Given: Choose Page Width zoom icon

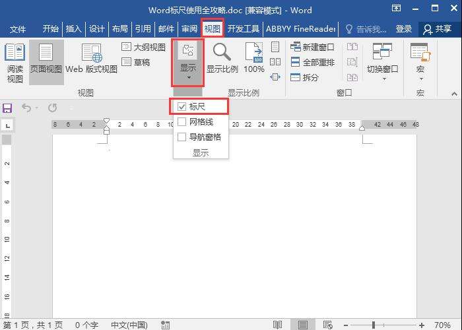Looking at the screenshot, I should click(x=275, y=77).
